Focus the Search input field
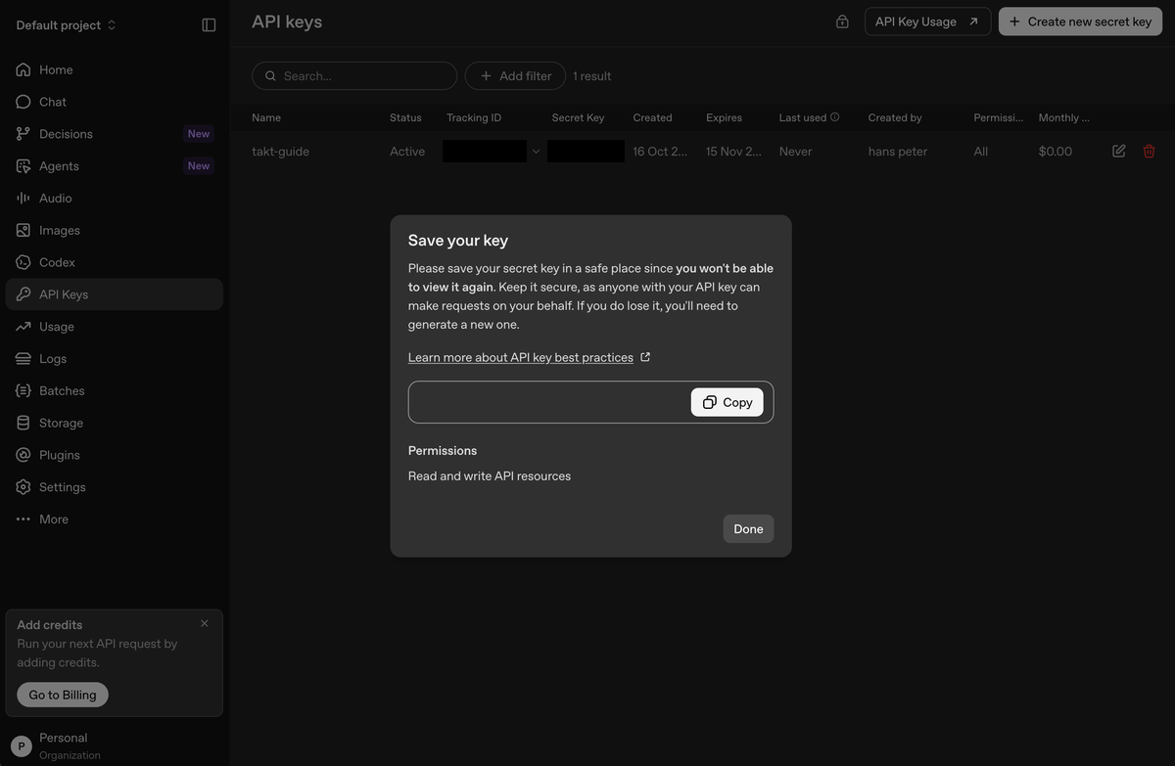 coord(354,75)
